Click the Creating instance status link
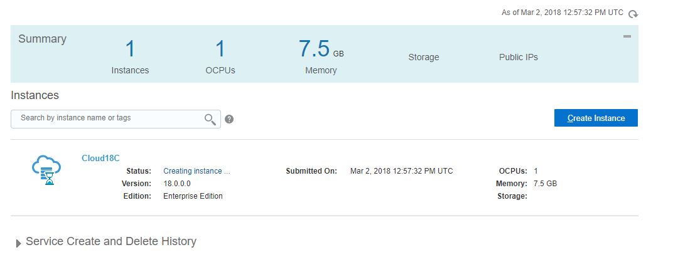This screenshot has width=695, height=257. [197, 171]
